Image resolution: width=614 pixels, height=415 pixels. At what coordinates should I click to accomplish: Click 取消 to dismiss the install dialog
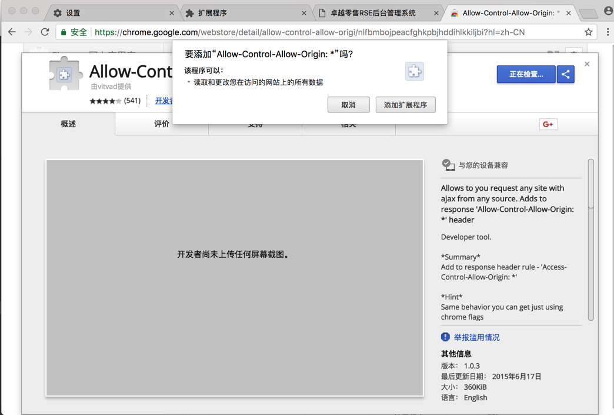point(349,105)
